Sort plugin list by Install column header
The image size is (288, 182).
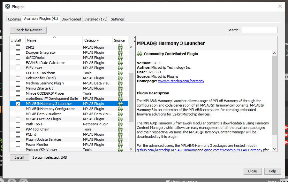(18, 40)
